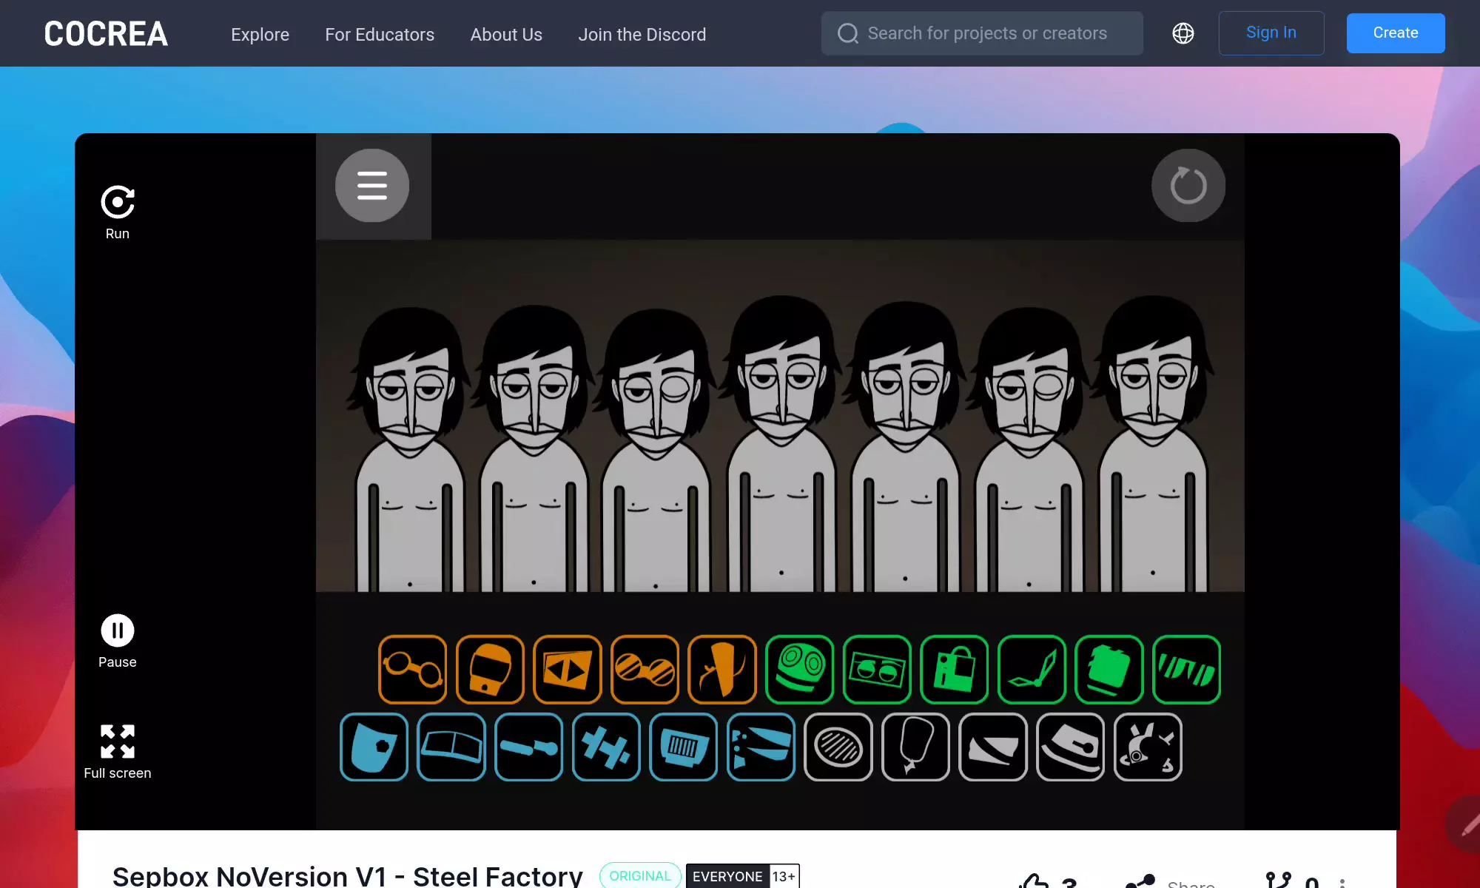Choose the blue barcode visor icon

pos(683,747)
